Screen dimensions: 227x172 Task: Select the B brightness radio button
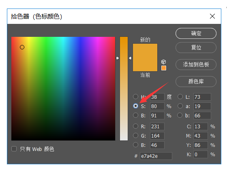pyautogui.click(x=136, y=115)
